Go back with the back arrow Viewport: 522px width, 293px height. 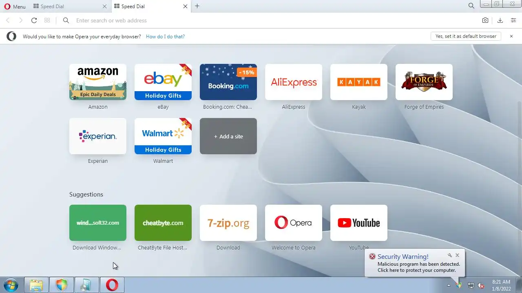point(8,20)
